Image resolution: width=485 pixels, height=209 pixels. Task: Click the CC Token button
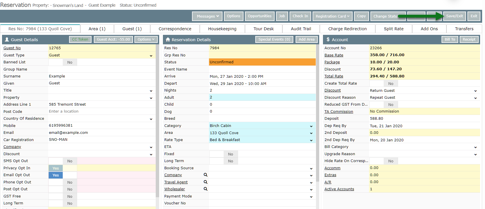pos(80,39)
